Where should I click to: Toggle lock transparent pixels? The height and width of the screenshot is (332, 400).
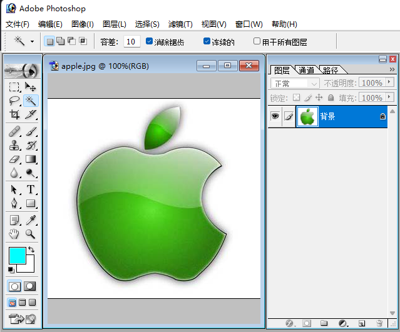tap(296, 98)
